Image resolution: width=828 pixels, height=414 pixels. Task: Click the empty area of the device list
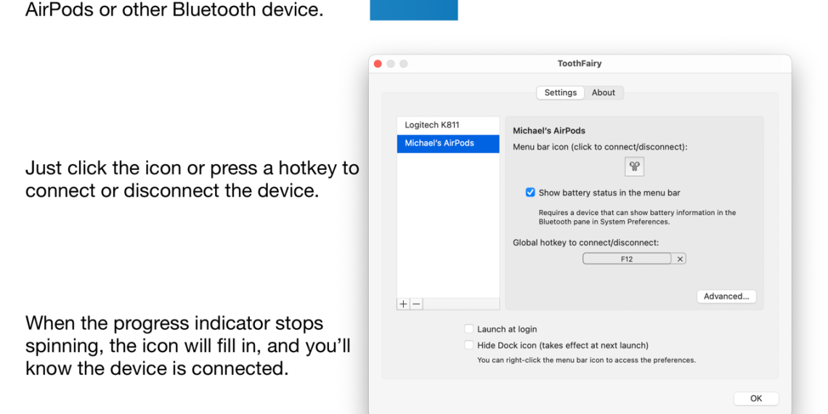(448, 225)
